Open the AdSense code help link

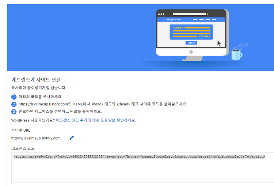click(x=96, y=120)
